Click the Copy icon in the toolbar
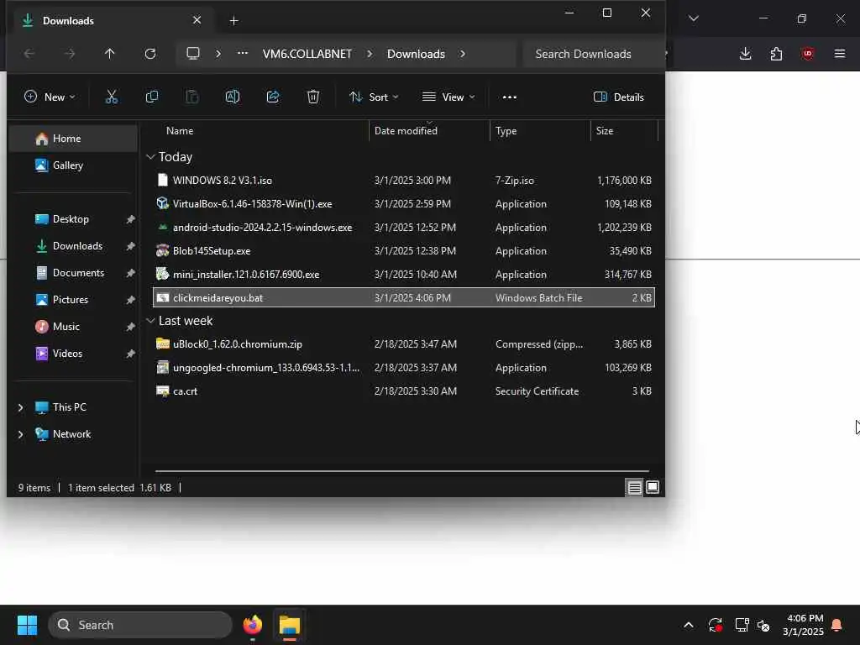 (x=152, y=97)
